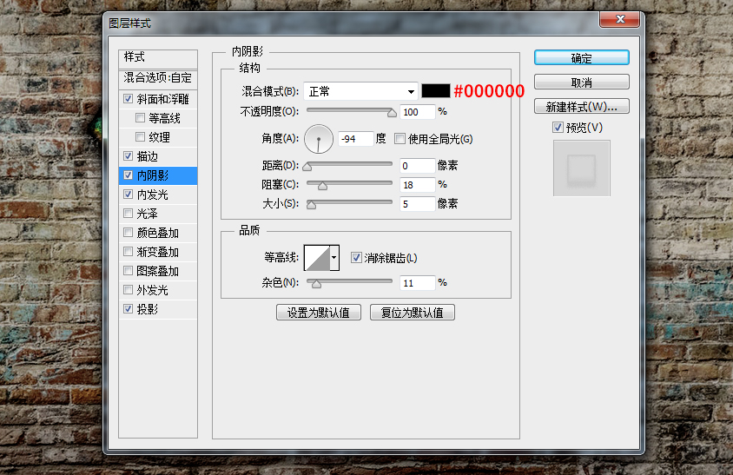Image resolution: width=733 pixels, height=475 pixels.
Task: Click 复位为默认值 button
Action: pos(412,313)
